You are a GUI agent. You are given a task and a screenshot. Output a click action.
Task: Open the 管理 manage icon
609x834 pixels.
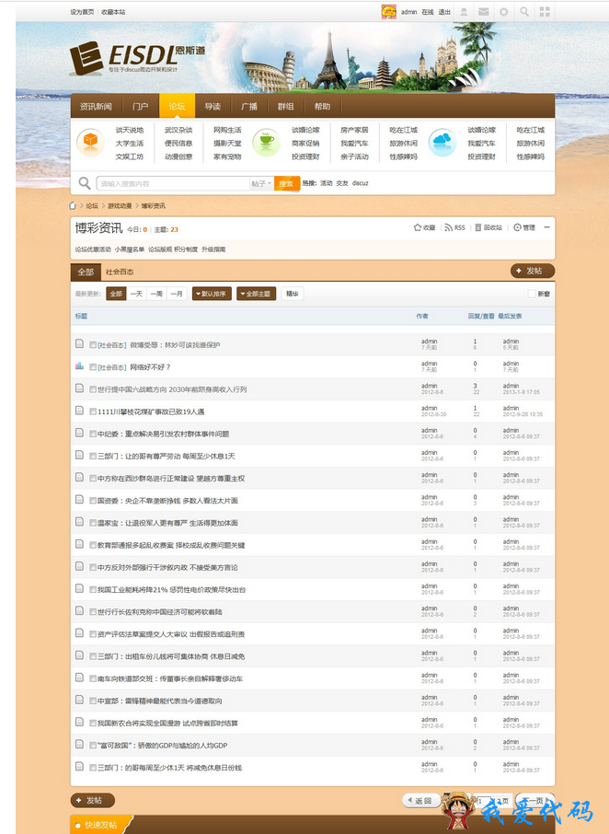[517, 227]
